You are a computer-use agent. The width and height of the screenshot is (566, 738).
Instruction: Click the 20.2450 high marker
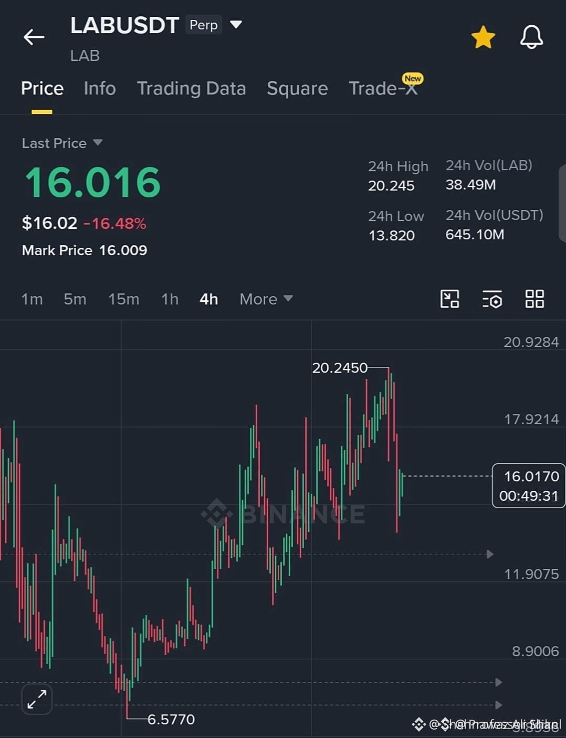click(340, 368)
